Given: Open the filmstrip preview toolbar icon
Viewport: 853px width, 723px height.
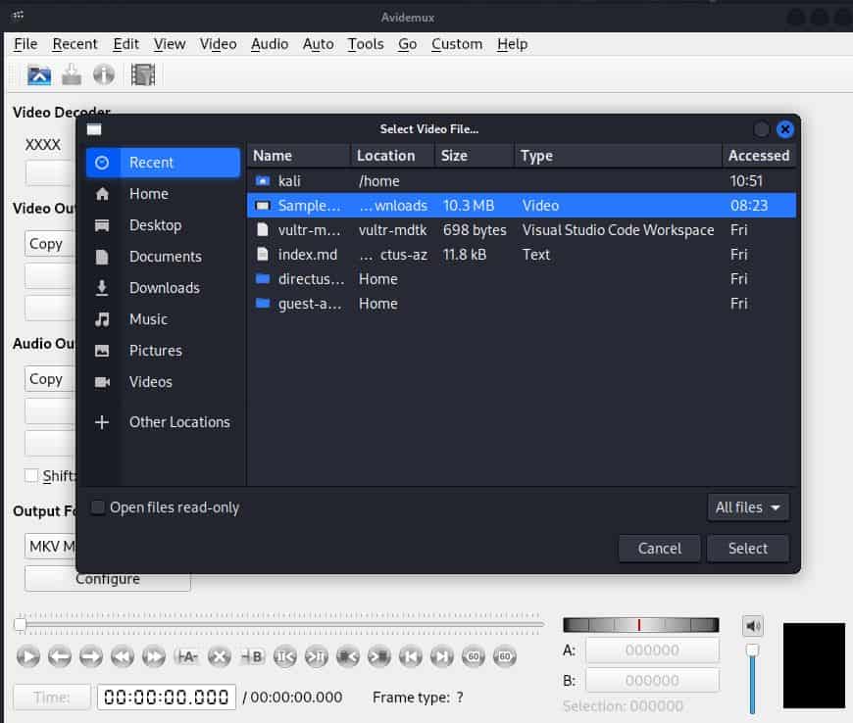Looking at the screenshot, I should point(145,74).
